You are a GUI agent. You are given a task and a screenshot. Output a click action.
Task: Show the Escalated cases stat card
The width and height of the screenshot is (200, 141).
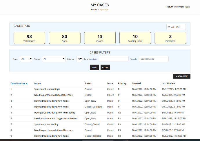tap(170, 38)
